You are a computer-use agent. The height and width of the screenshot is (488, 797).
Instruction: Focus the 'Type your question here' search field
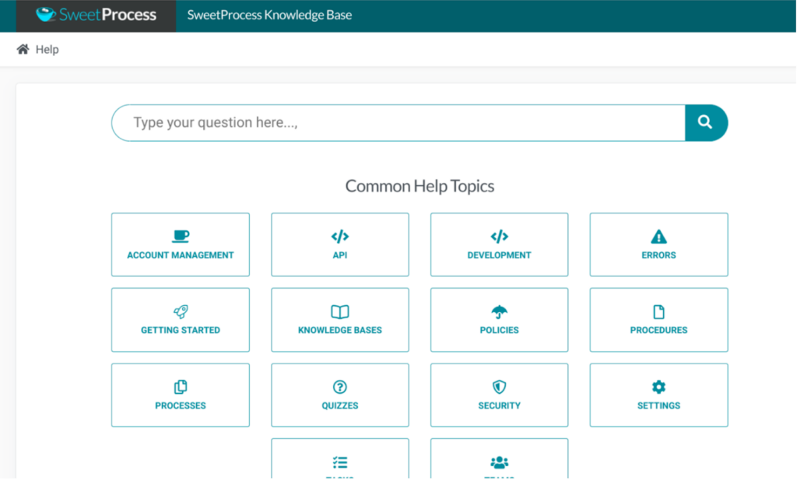[x=398, y=122]
